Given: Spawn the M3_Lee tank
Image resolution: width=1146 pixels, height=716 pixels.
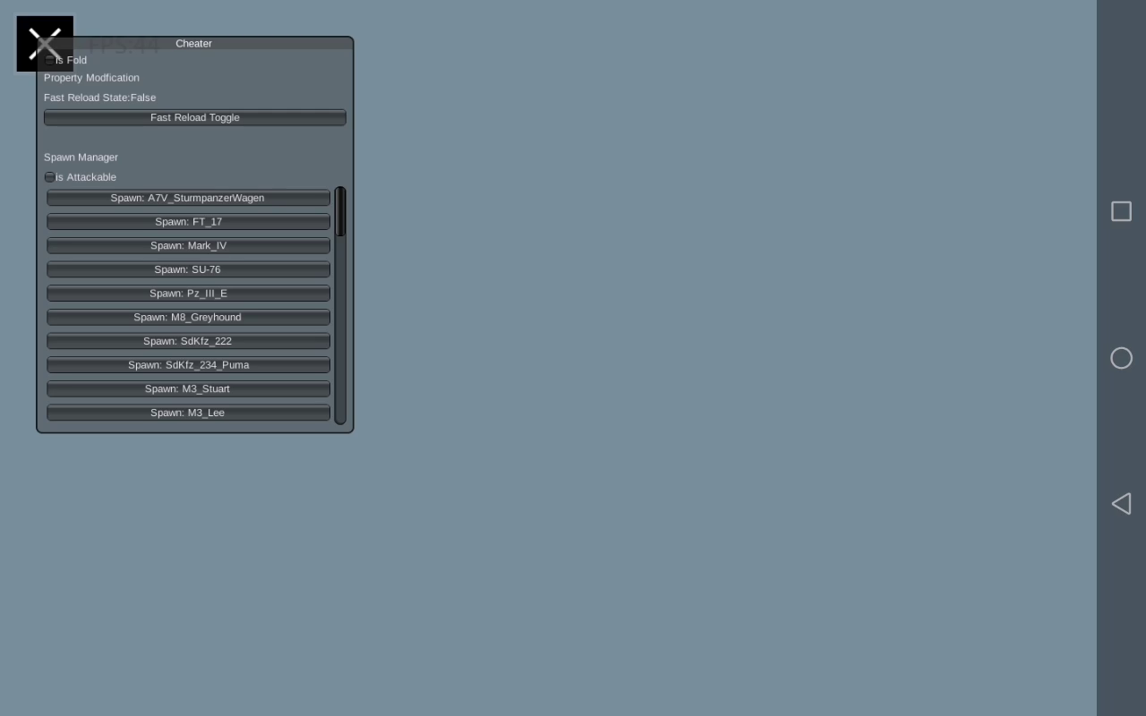Looking at the screenshot, I should pos(188,413).
